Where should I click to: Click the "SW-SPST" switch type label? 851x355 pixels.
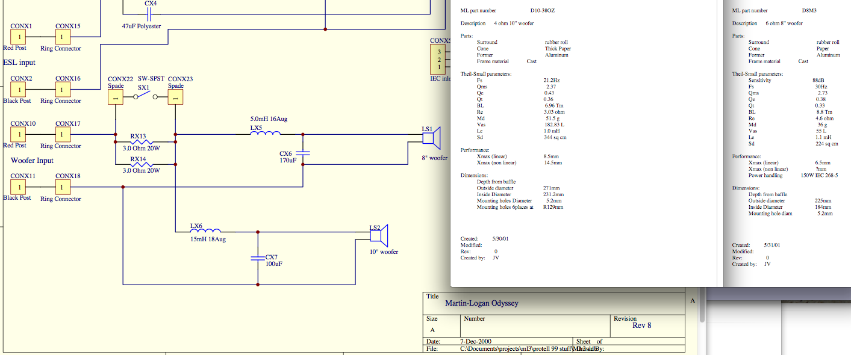pos(150,79)
